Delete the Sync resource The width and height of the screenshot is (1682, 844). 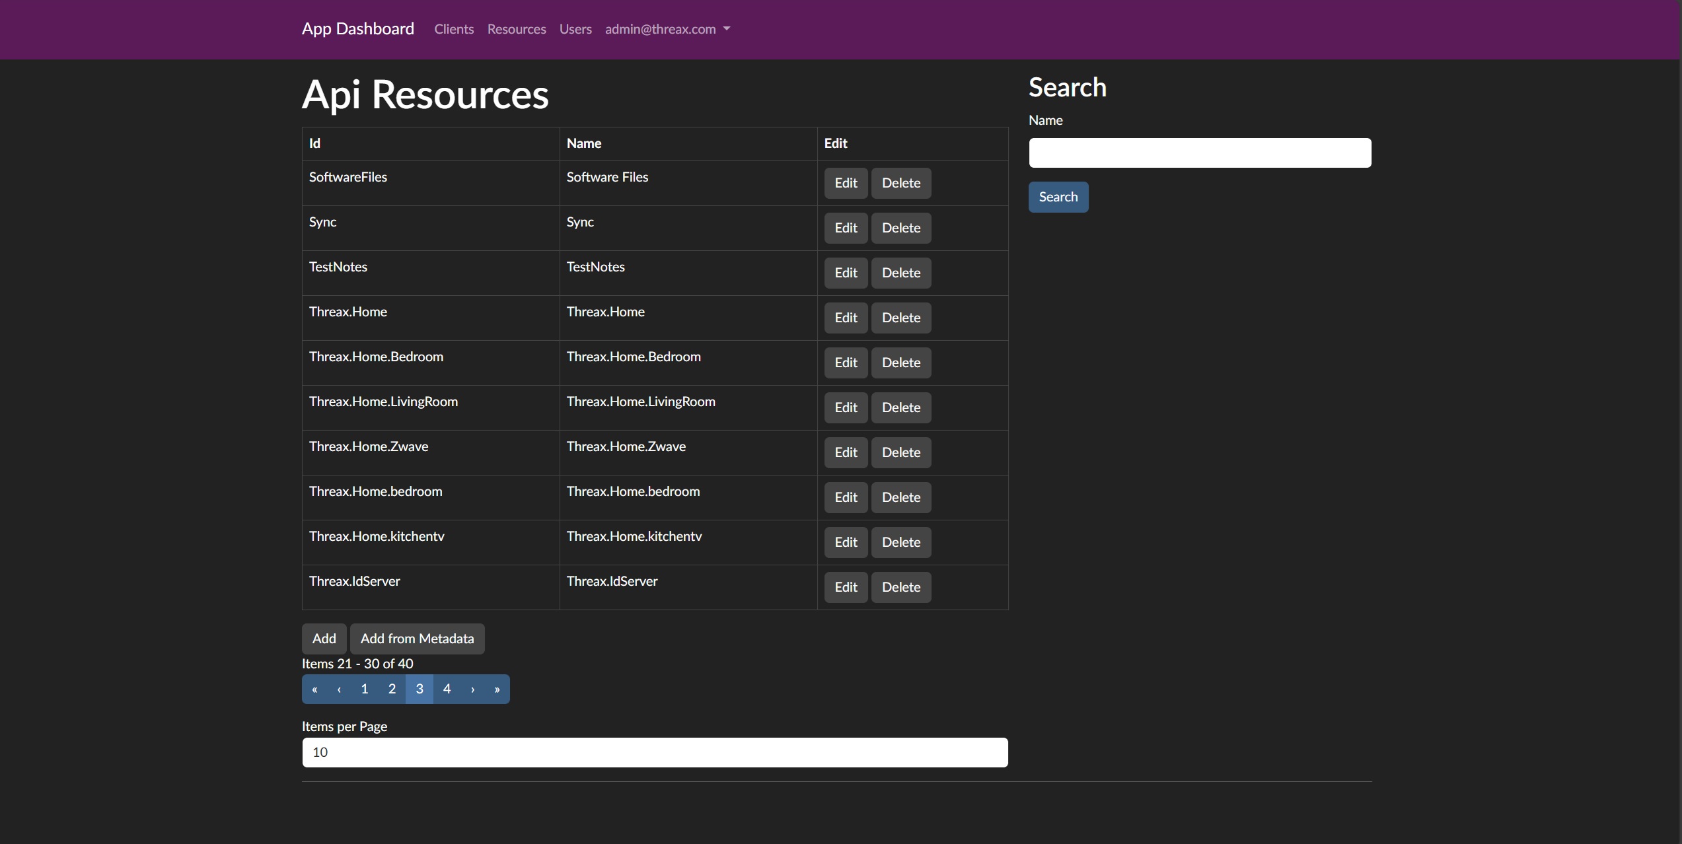[901, 228]
